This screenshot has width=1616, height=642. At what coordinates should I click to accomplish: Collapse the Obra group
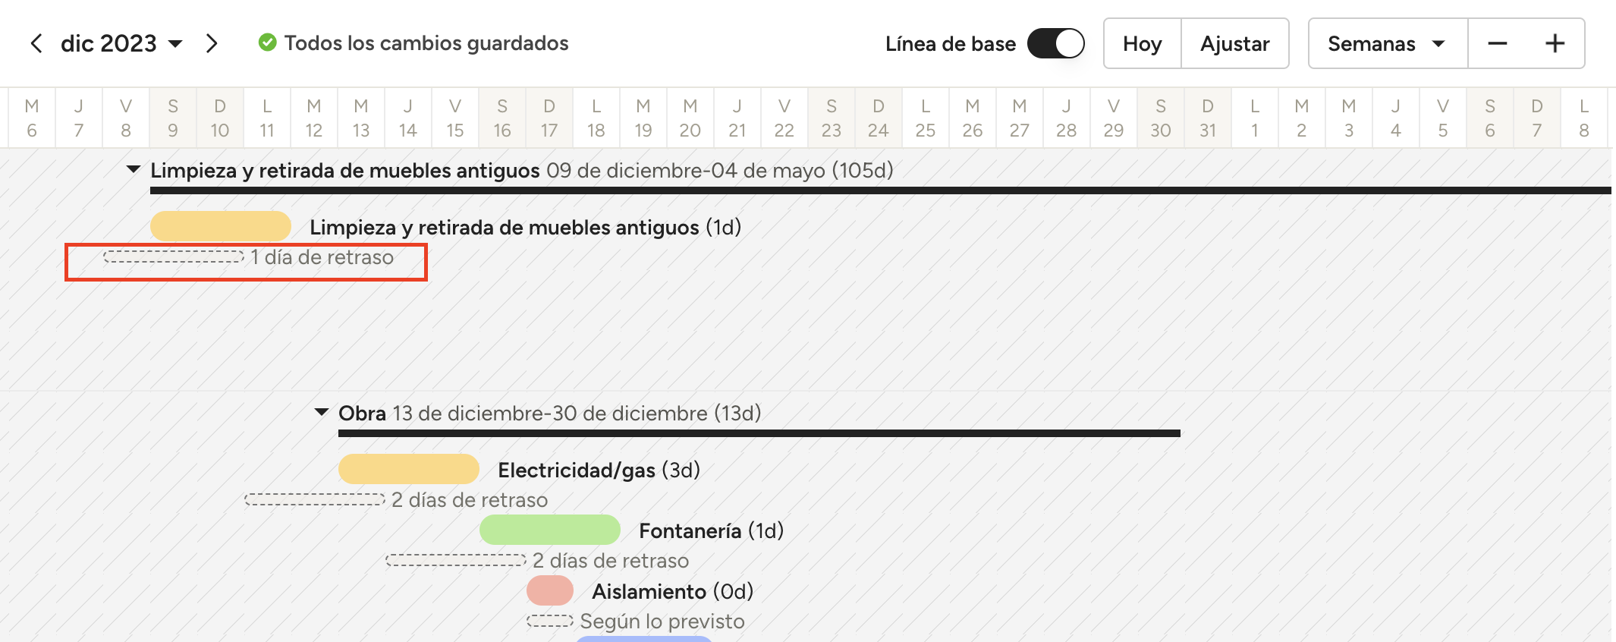click(322, 412)
